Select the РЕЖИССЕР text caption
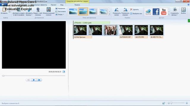190x106 pixels. 126,37
